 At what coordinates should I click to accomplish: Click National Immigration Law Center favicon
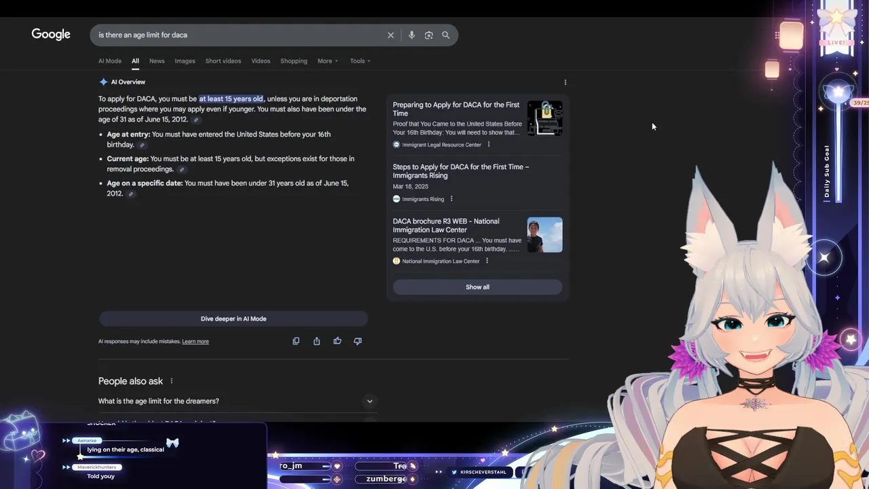(396, 261)
